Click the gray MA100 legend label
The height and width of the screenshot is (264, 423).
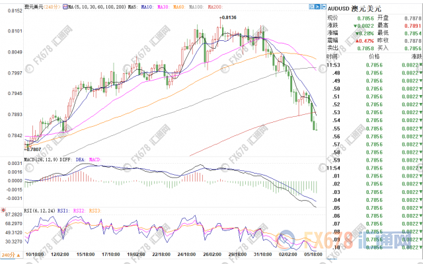tap(196, 7)
